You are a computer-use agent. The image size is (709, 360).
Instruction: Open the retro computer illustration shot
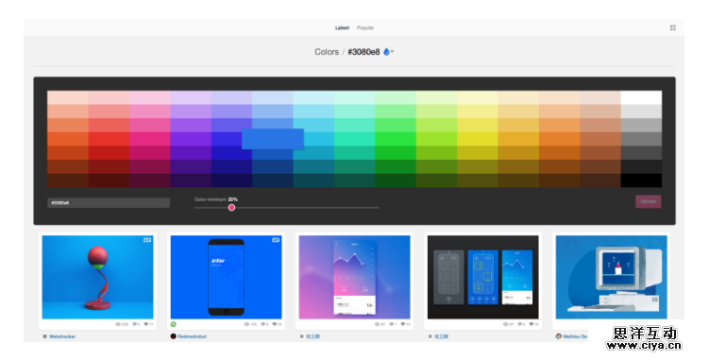[612, 277]
